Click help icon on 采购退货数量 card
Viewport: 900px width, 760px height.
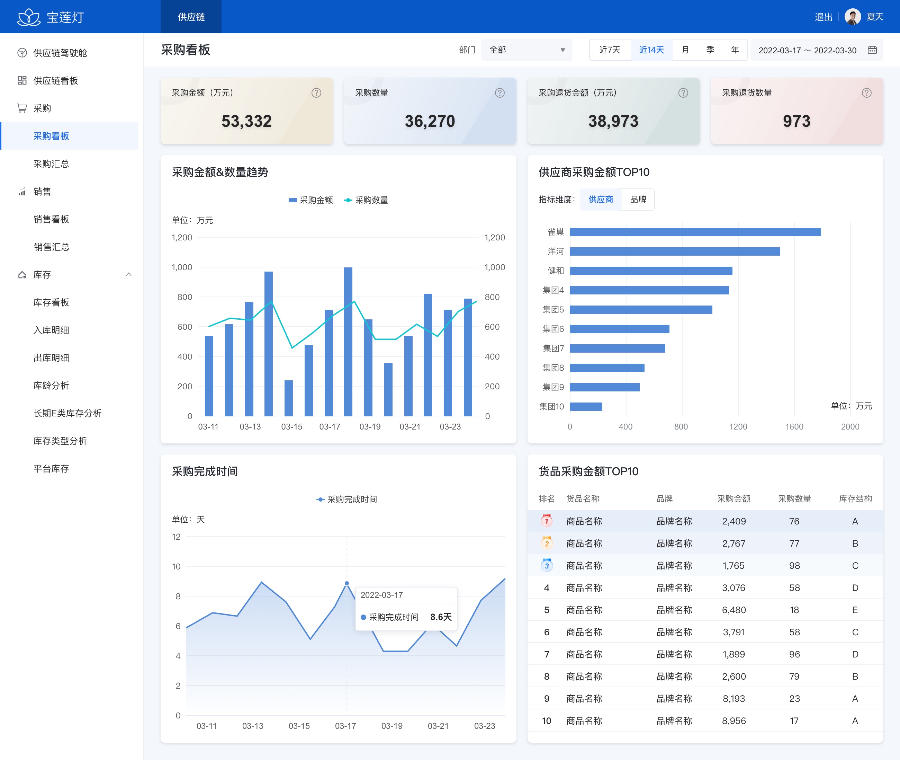click(x=867, y=92)
